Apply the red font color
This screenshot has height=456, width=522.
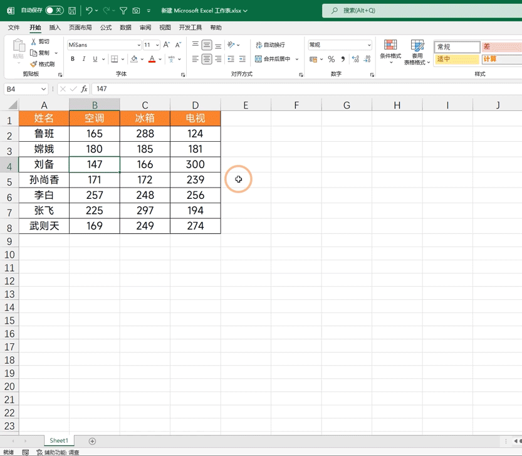point(152,59)
